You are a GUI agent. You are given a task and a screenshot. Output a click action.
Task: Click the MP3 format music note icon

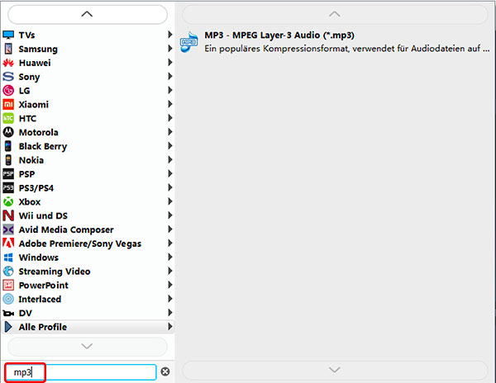tap(188, 41)
